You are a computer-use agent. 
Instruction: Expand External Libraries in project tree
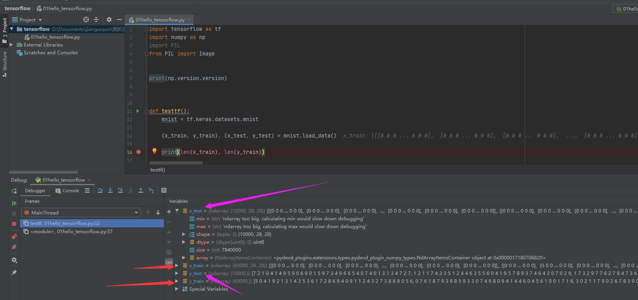(11, 45)
